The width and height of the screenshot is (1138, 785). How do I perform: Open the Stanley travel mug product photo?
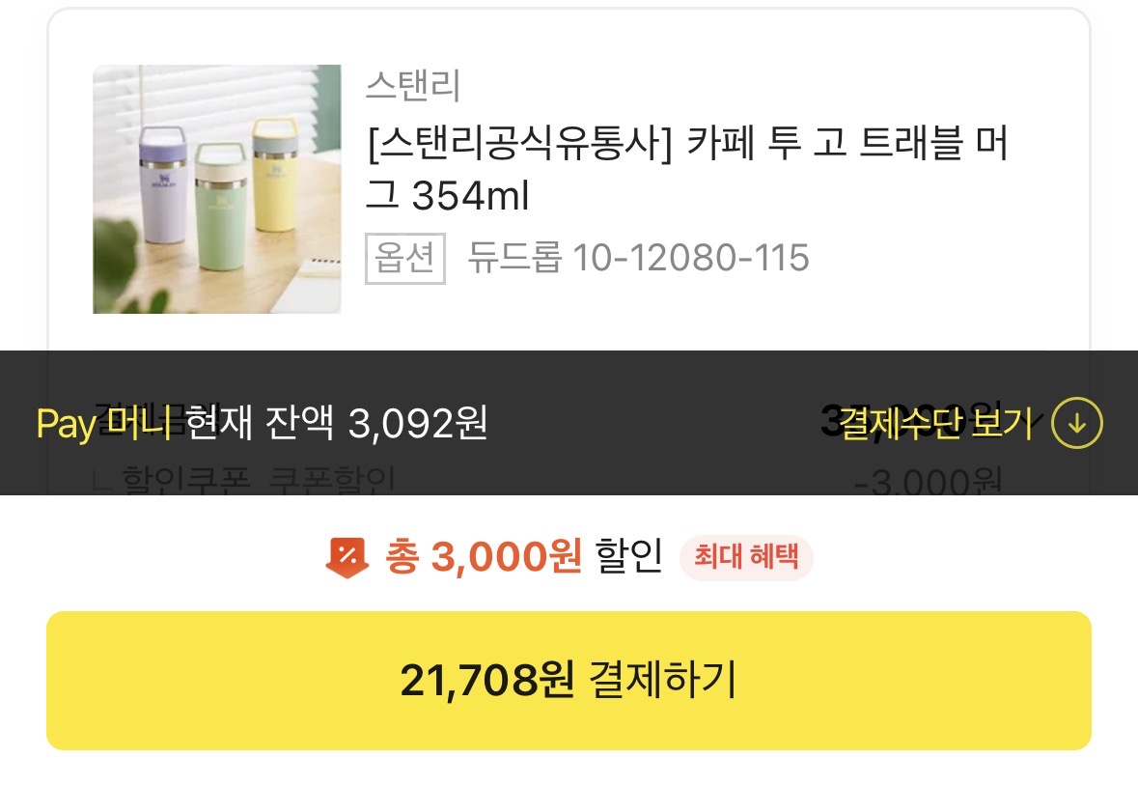coord(217,189)
